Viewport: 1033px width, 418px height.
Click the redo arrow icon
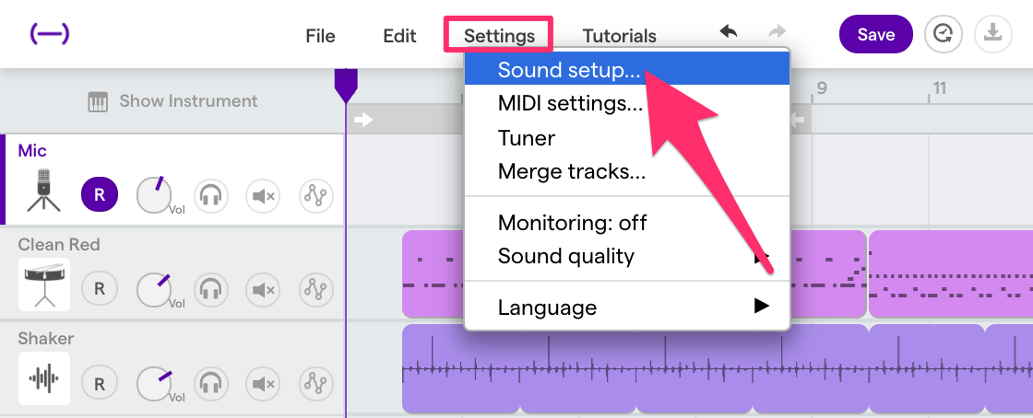pyautogui.click(x=778, y=32)
